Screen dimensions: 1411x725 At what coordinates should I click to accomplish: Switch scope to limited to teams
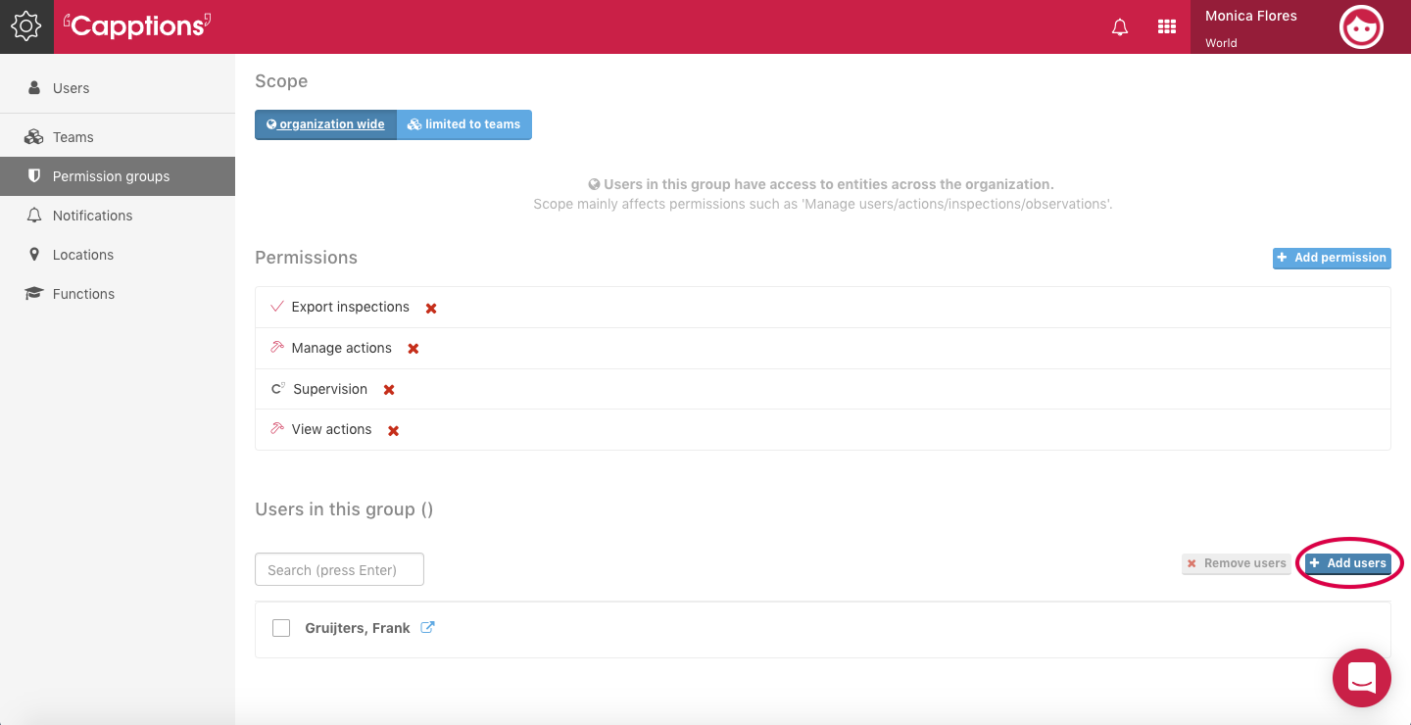click(x=464, y=124)
